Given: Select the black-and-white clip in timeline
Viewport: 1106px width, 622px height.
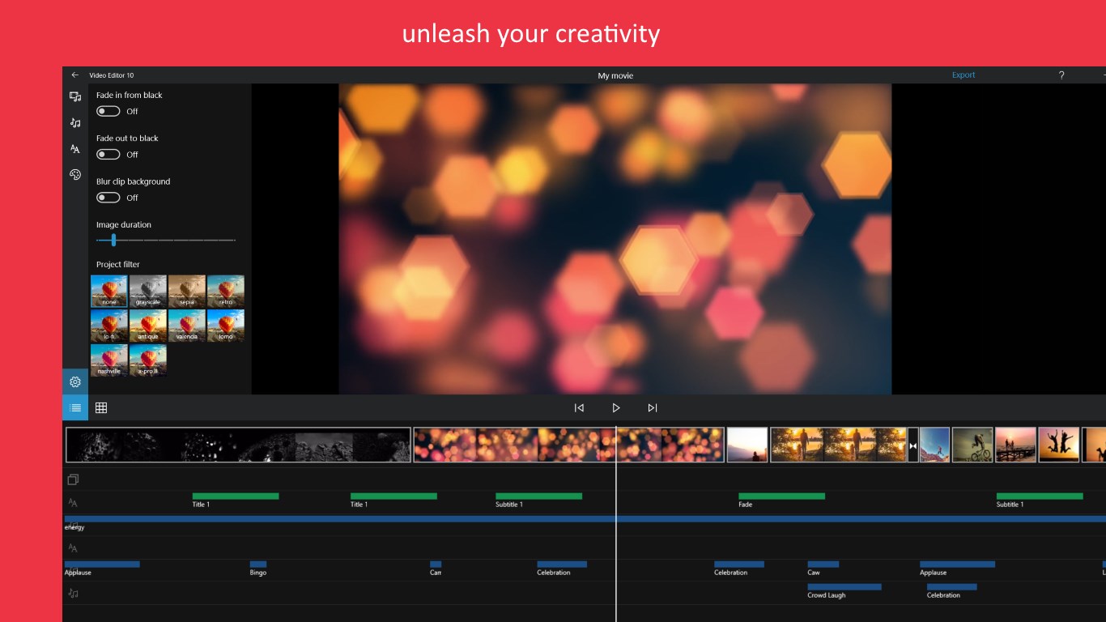Looking at the screenshot, I should pyautogui.click(x=238, y=445).
